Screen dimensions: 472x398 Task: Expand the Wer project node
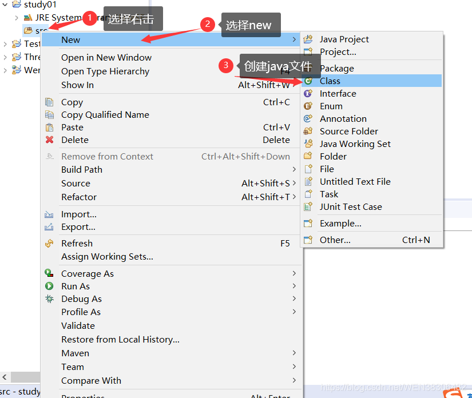5,70
